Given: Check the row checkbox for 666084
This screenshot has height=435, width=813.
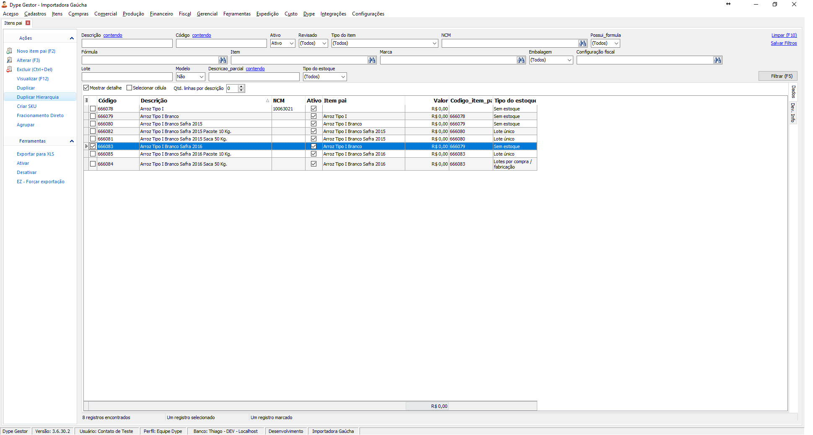Looking at the screenshot, I should (x=93, y=164).
